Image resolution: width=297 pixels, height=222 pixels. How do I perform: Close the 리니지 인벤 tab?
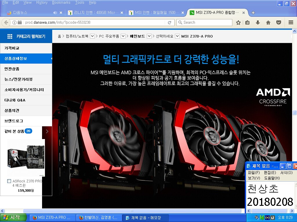click(122, 13)
